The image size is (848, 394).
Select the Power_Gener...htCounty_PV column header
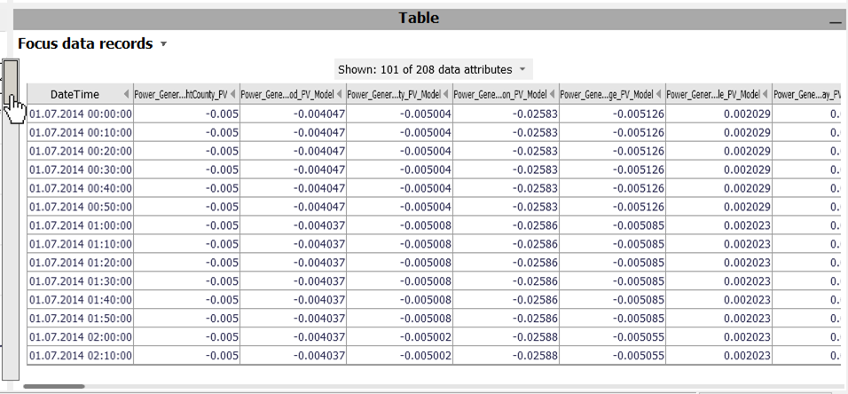click(180, 94)
